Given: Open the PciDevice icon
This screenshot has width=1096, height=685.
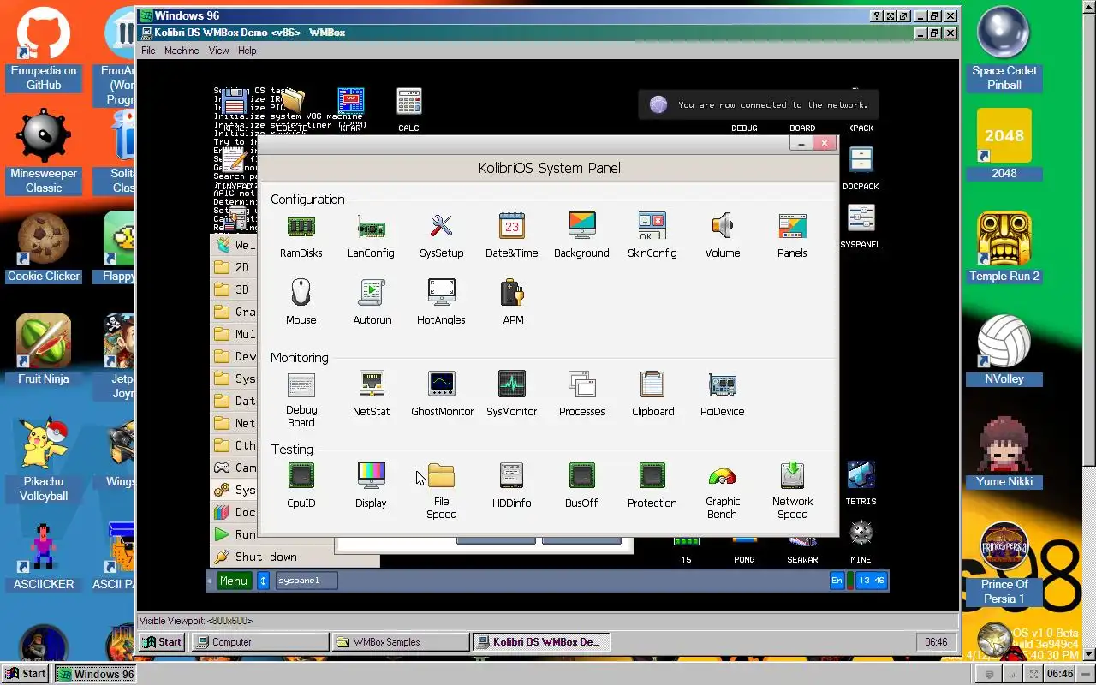Looking at the screenshot, I should pyautogui.click(x=722, y=385).
